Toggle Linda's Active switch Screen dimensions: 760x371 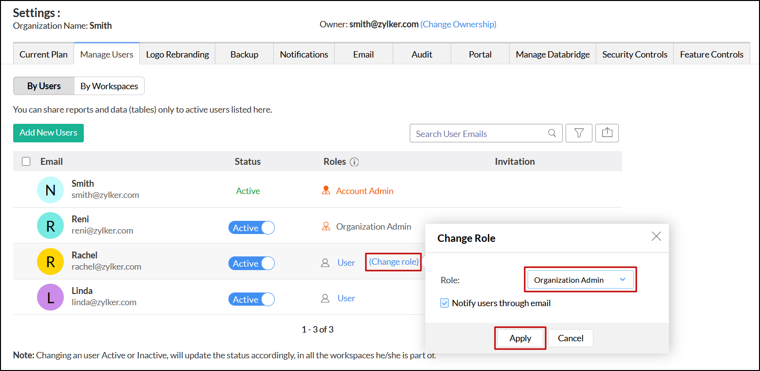pyautogui.click(x=251, y=299)
